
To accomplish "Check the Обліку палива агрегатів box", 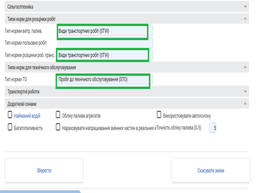I will [x=58, y=115].
